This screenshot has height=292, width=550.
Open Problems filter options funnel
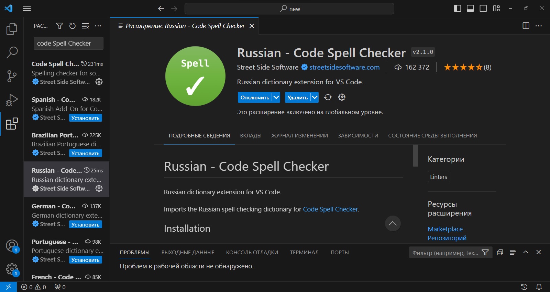[x=485, y=253]
